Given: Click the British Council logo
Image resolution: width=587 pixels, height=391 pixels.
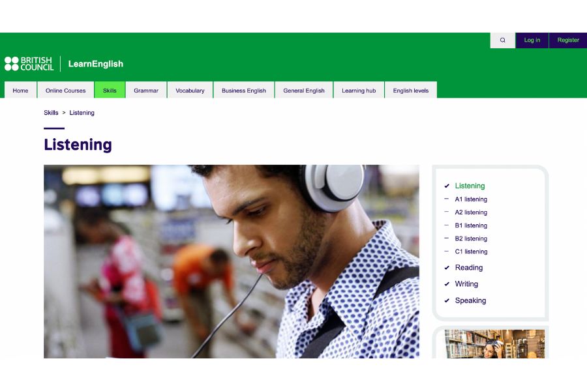Looking at the screenshot, I should (29, 64).
